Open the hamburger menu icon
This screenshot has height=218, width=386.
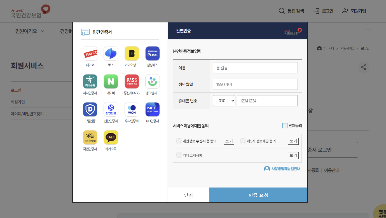tap(369, 31)
